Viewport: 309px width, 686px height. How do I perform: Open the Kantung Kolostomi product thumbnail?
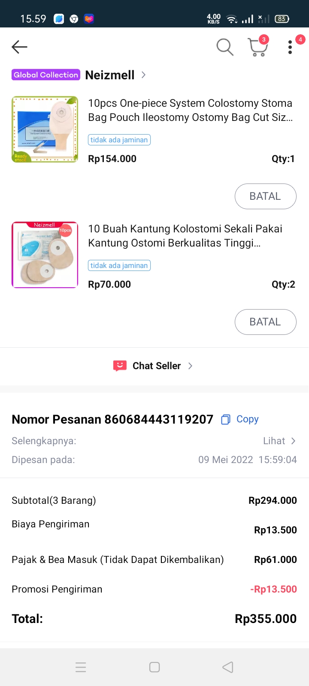coord(45,255)
